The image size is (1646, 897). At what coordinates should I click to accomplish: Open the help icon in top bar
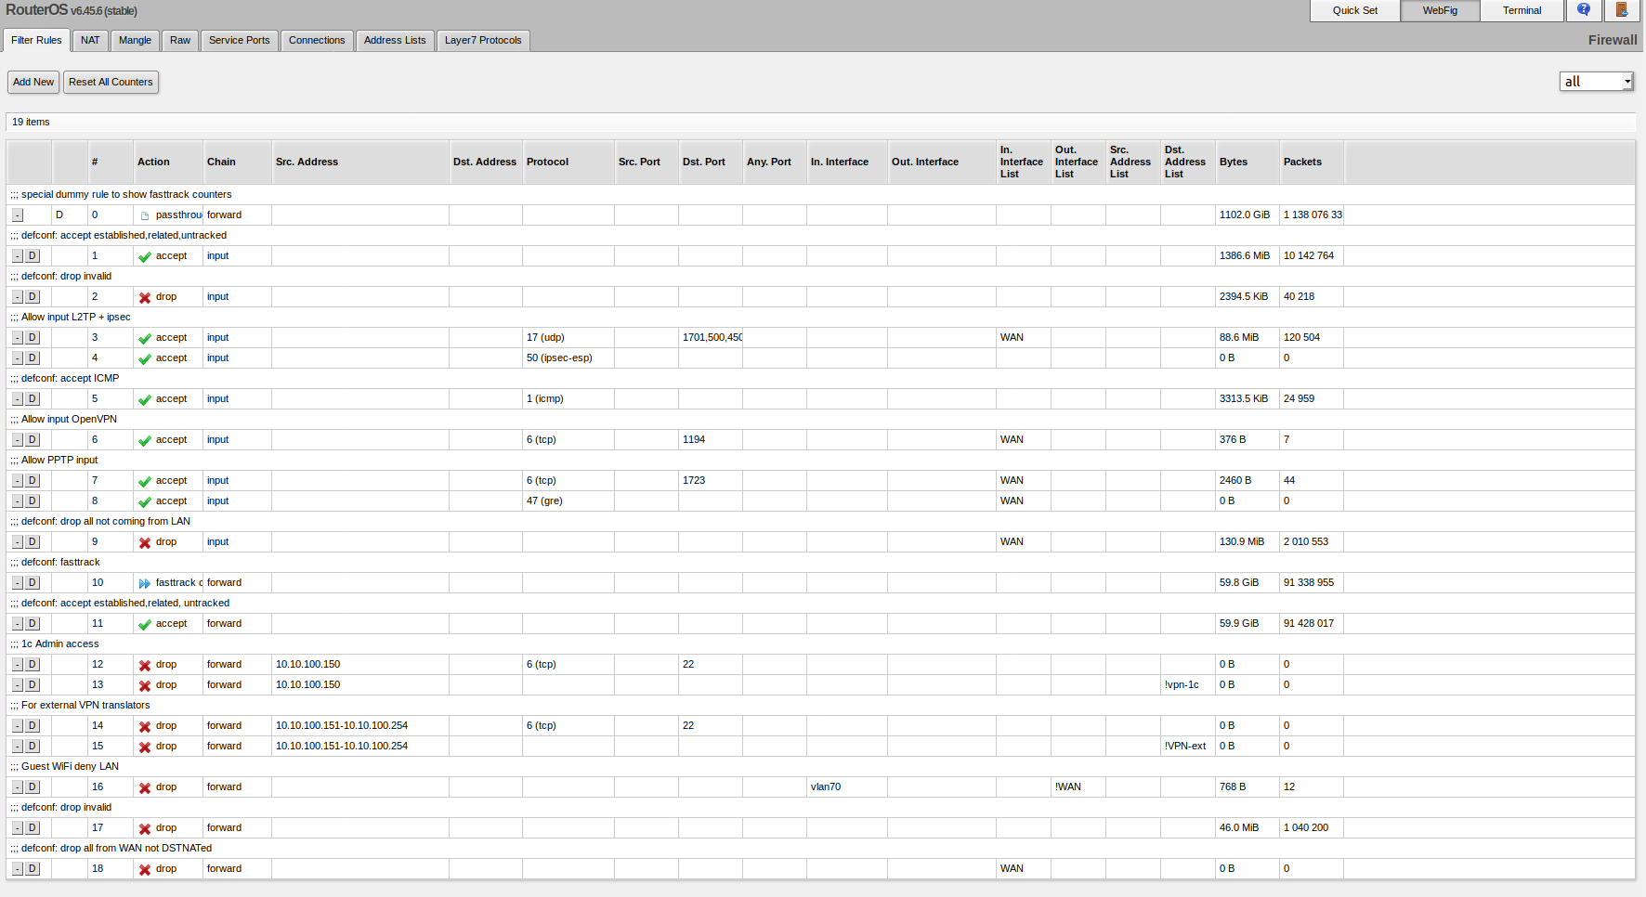pyautogui.click(x=1584, y=10)
